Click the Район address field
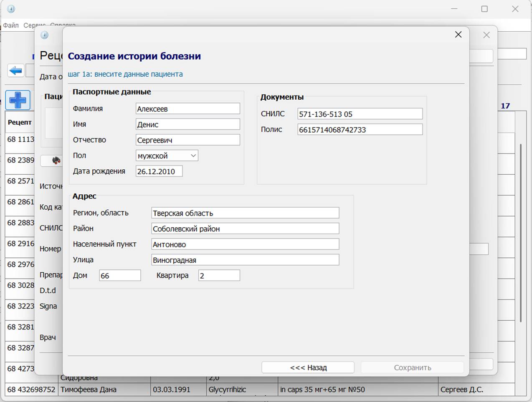This screenshot has height=402, width=532. pyautogui.click(x=245, y=229)
